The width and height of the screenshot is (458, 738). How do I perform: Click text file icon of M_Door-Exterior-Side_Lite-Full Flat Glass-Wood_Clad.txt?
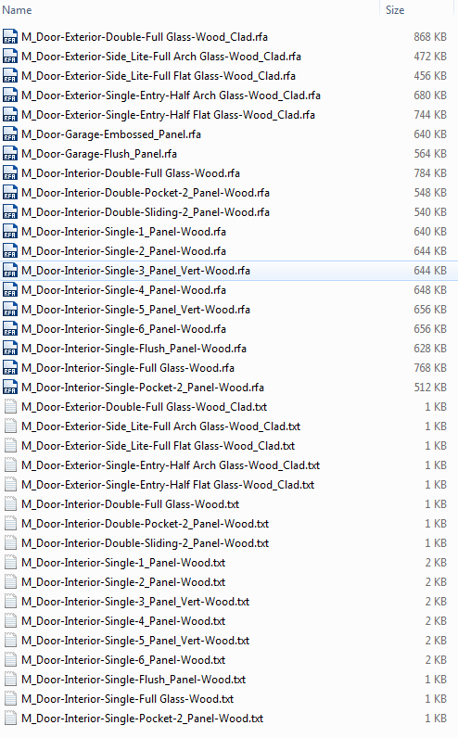[10, 446]
